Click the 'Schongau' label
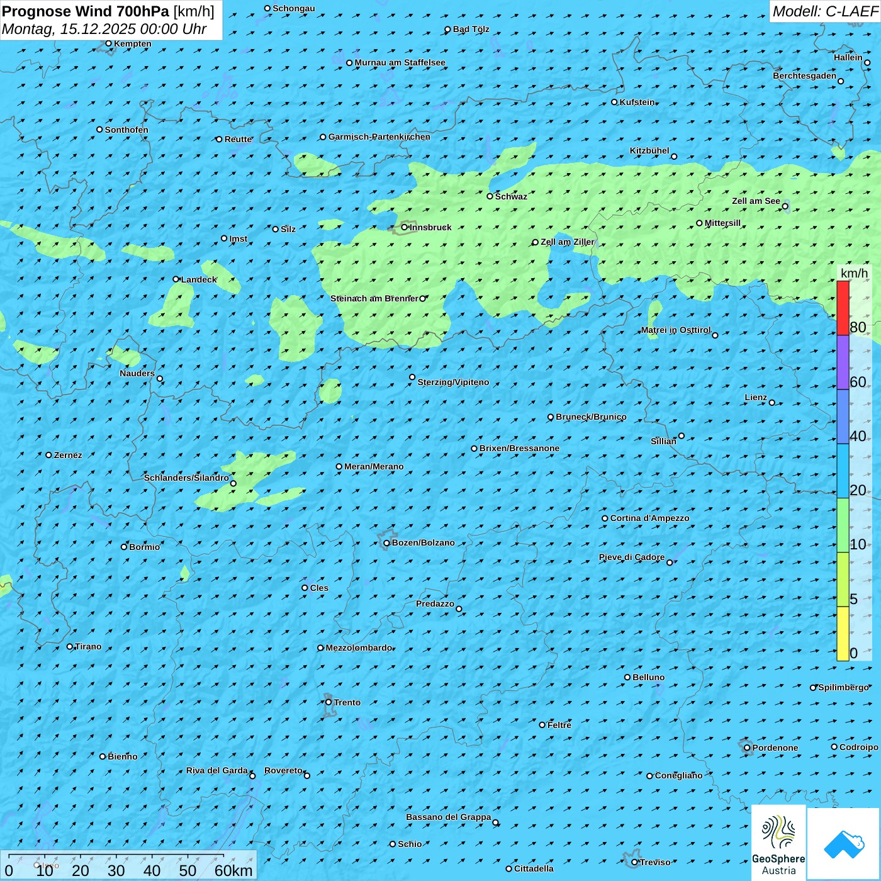This screenshot has height=881, width=881. pyautogui.click(x=293, y=8)
